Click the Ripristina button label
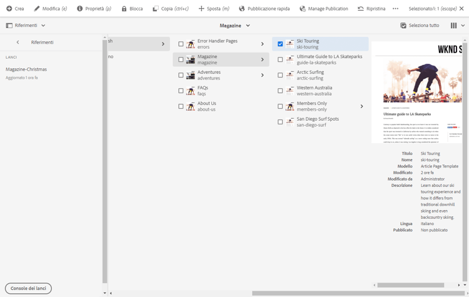Screen dimensions: 469x297 376,9
